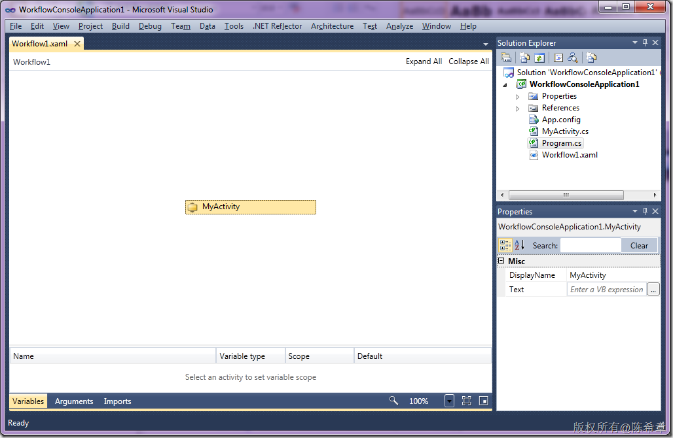Click Solution Explorer horizontal scrollbar thumb

pos(566,195)
